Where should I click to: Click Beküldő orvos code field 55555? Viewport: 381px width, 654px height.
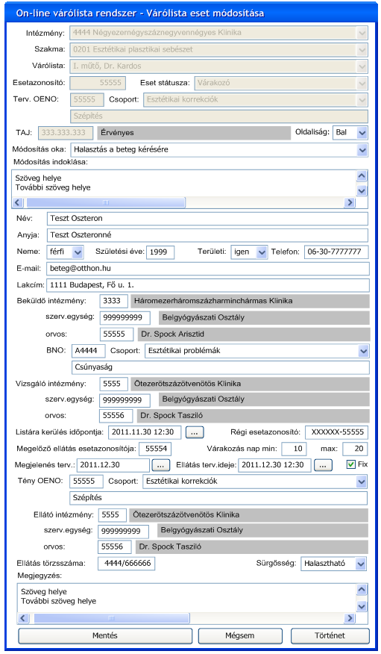pyautogui.click(x=116, y=334)
